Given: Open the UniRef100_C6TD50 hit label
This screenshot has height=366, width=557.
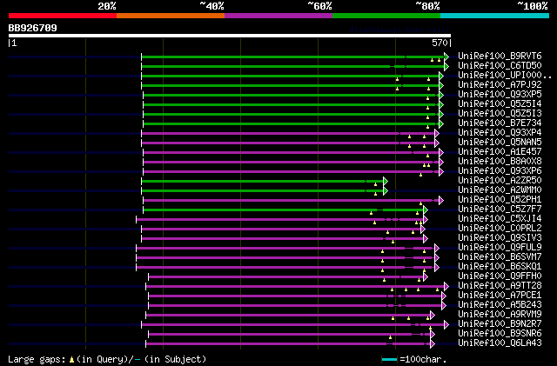Looking at the screenshot, I should (x=500, y=66).
